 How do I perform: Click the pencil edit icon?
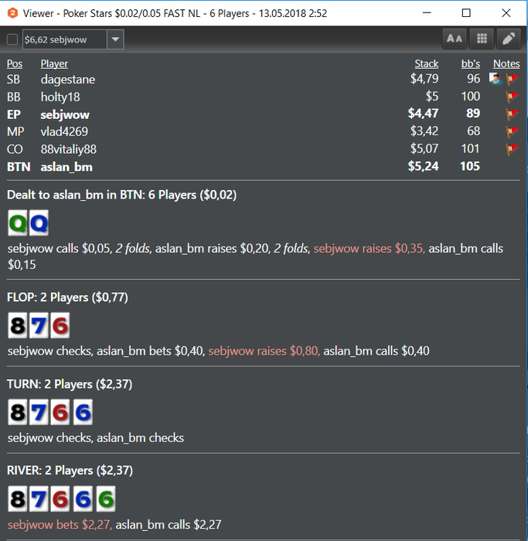(x=509, y=39)
